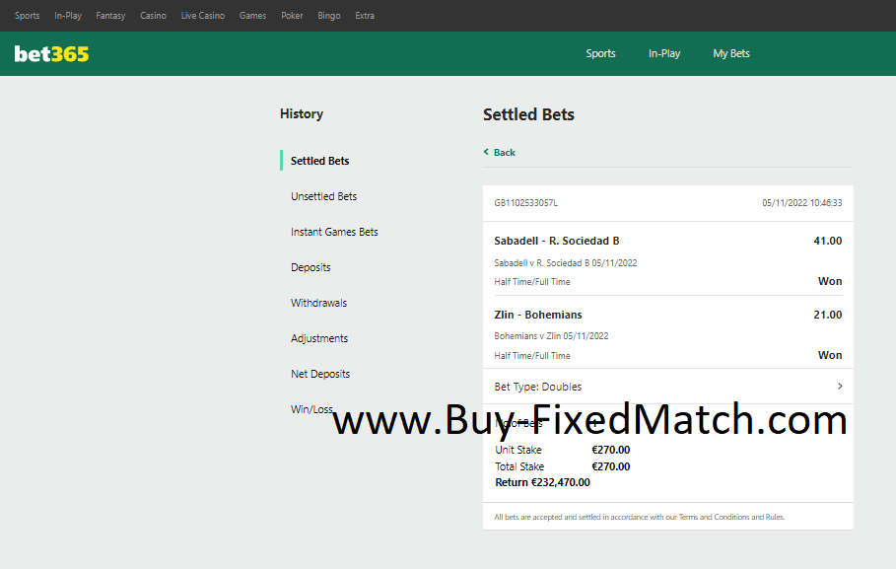View Deposits history

[x=310, y=267]
